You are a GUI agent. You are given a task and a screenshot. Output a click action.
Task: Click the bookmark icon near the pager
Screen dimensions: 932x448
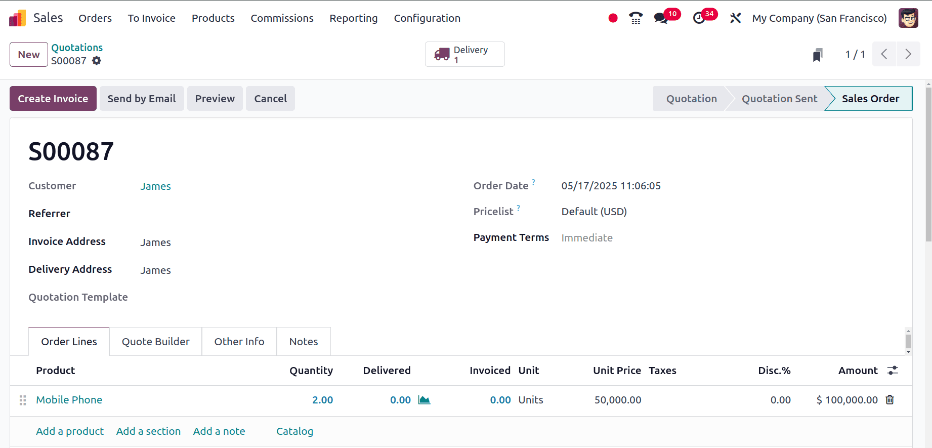tap(818, 55)
